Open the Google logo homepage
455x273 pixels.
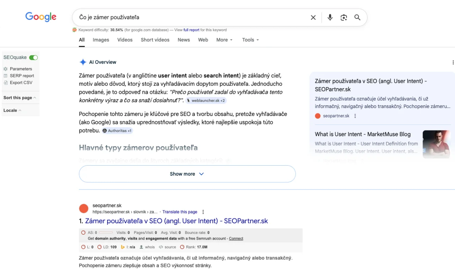click(x=41, y=17)
